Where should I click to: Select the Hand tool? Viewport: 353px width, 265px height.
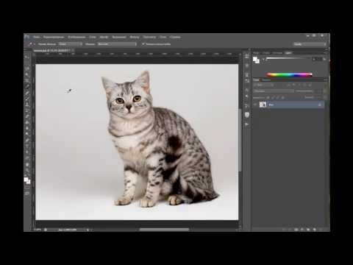27,164
